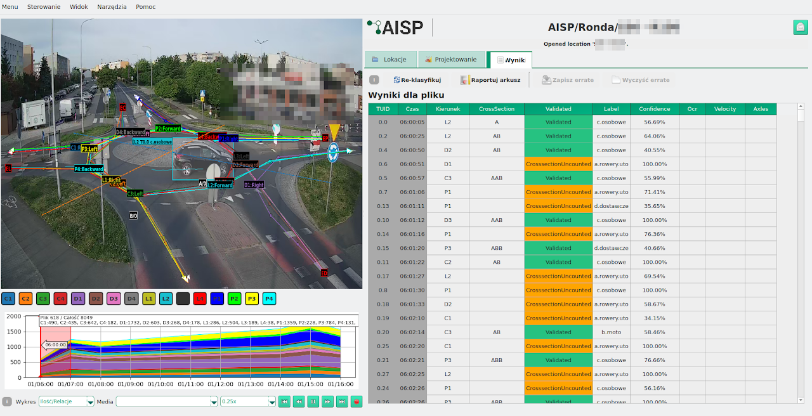
Task: Open the Media dropdown
Action: [167, 401]
